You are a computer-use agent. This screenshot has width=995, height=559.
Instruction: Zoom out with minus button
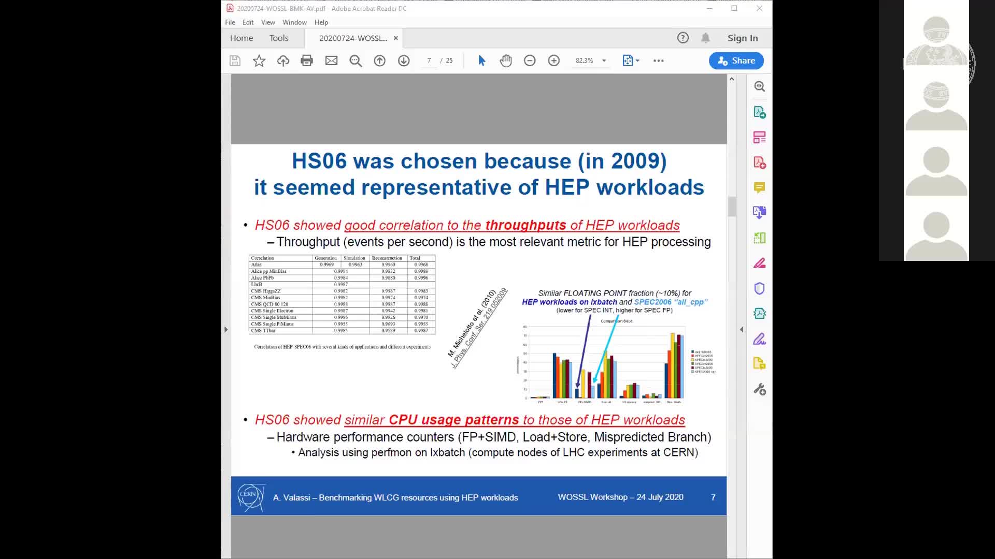point(530,61)
